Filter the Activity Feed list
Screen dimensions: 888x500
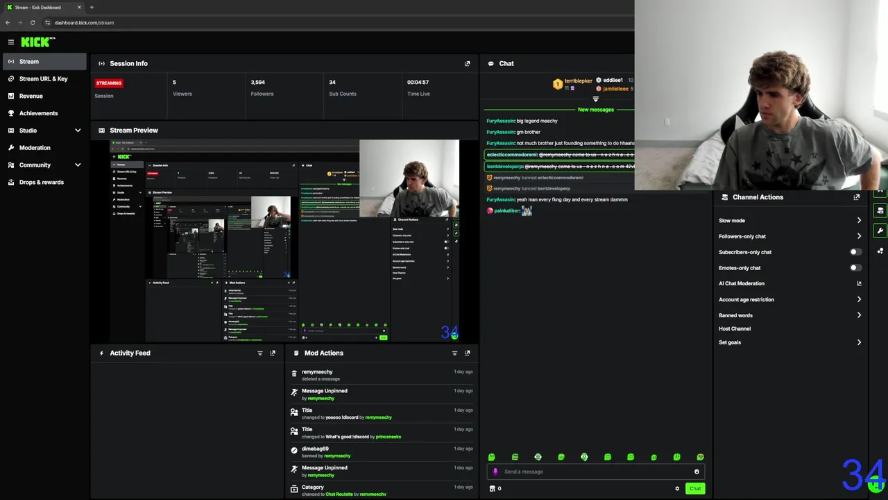260,353
